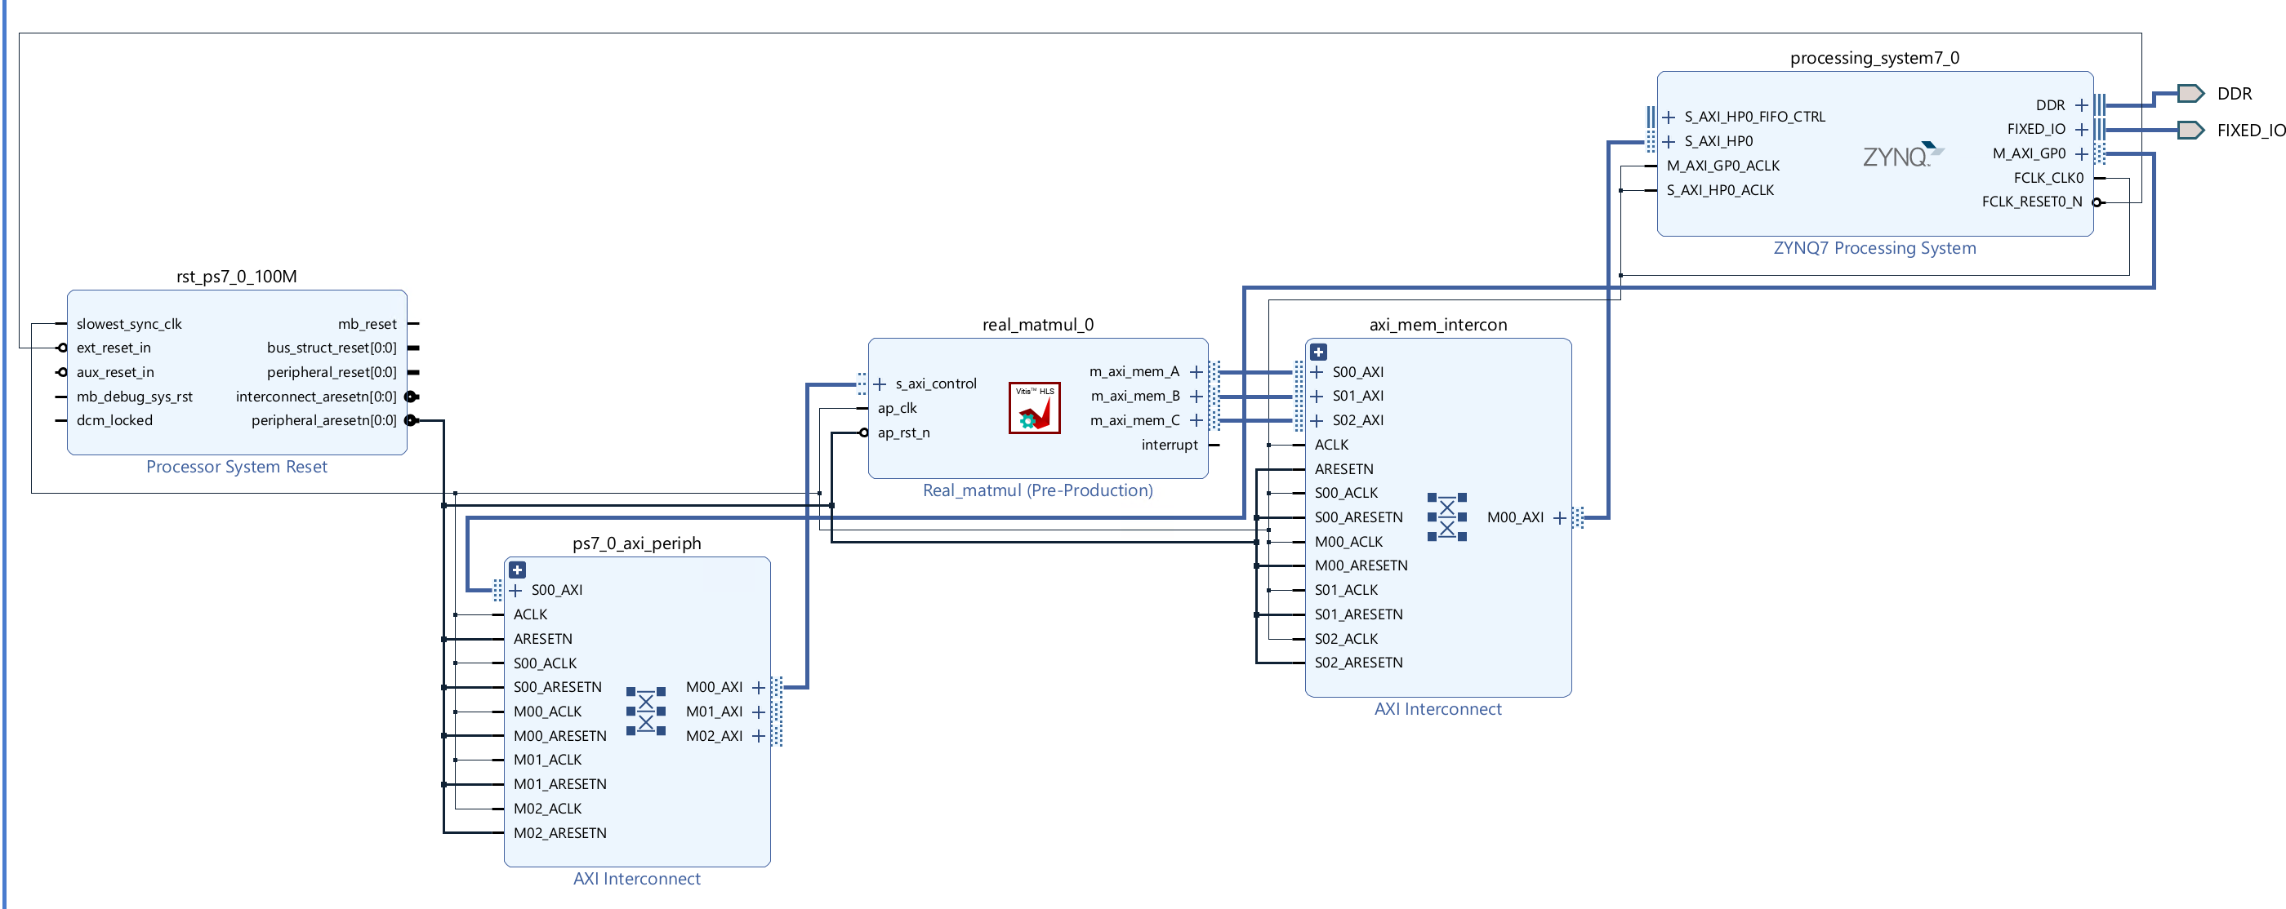Select the bus_struct_reset[0:0] pin
The height and width of the screenshot is (909, 2286).
pos(332,348)
